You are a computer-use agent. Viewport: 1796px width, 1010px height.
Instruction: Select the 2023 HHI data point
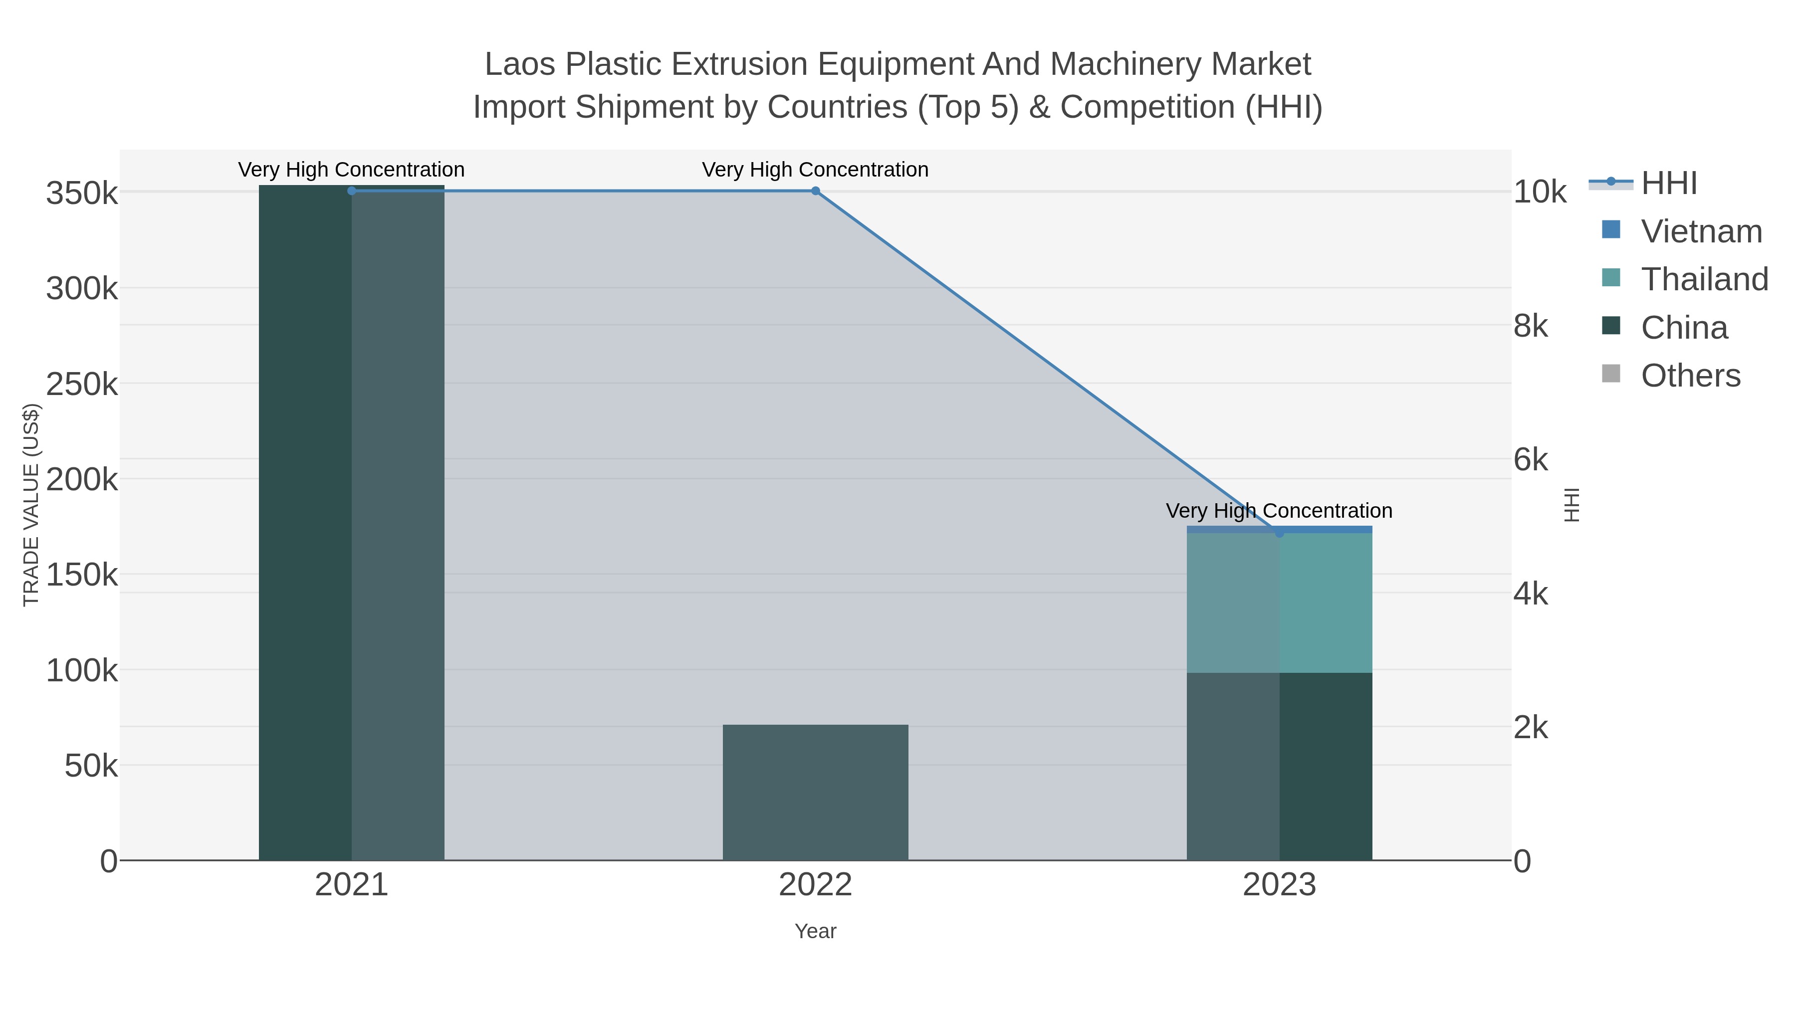click(x=1279, y=533)
